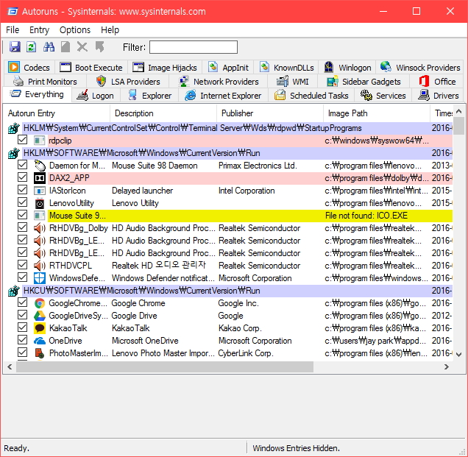468x457 pixels.
Task: Sort by Image Path column header
Action: tap(377, 113)
